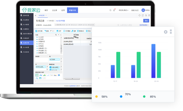
Task: Select the 车场记录 page tab
Action: pyautogui.click(x=42, y=16)
